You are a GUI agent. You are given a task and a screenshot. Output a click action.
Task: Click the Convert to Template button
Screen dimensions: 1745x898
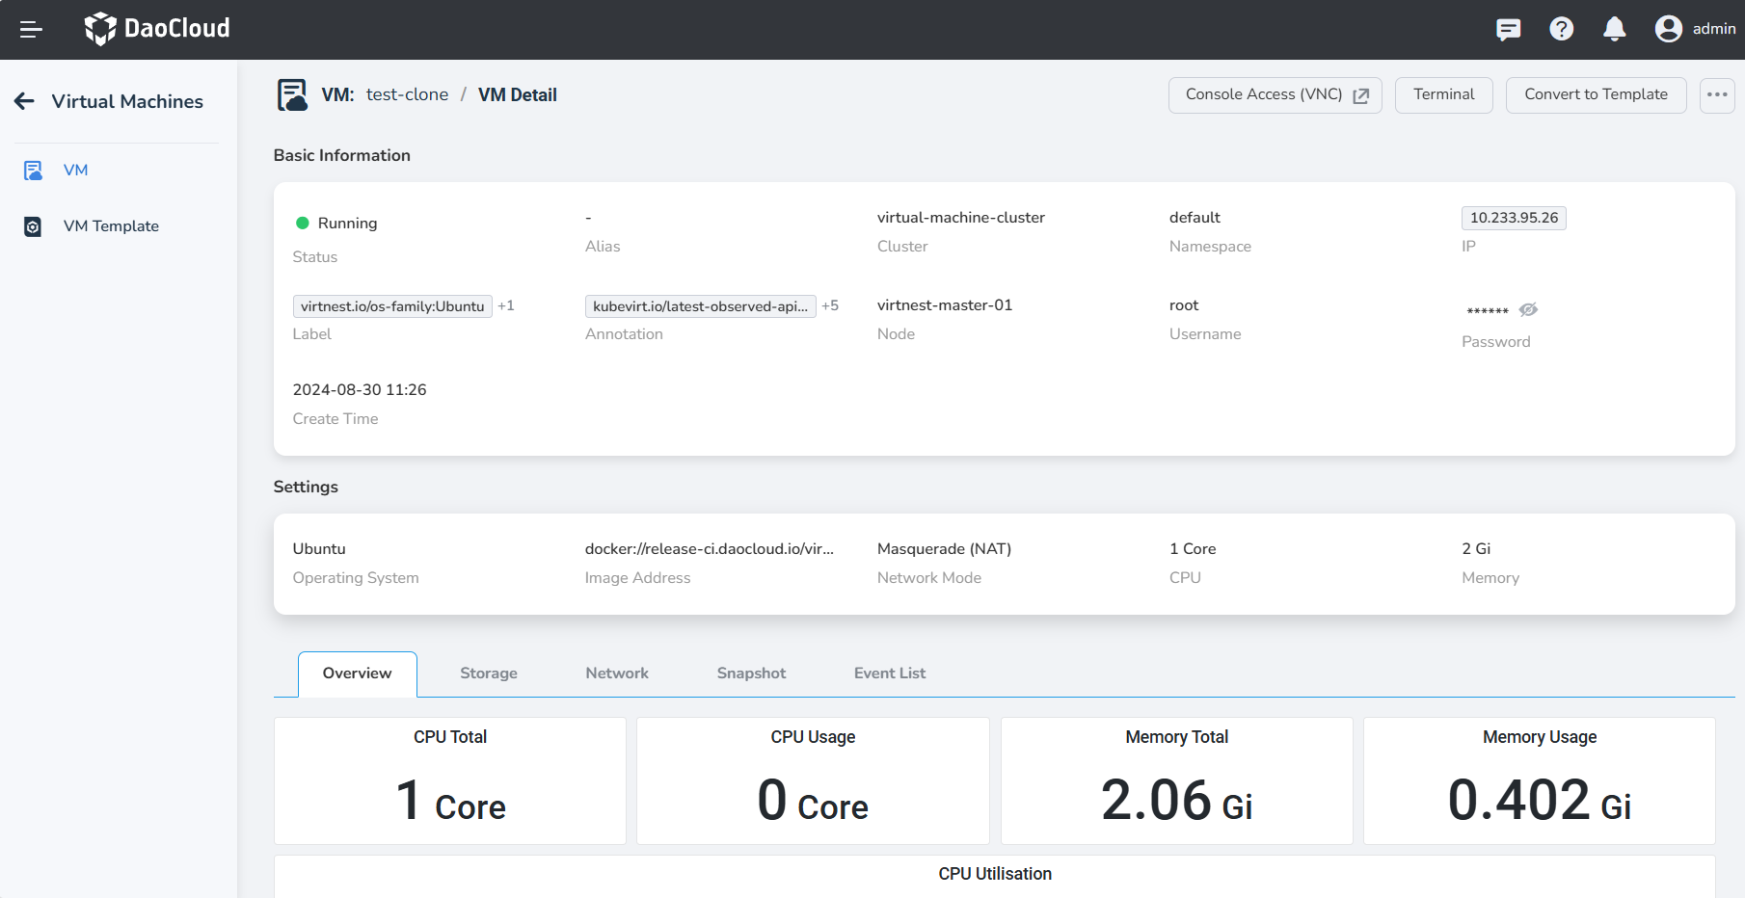1596,95
